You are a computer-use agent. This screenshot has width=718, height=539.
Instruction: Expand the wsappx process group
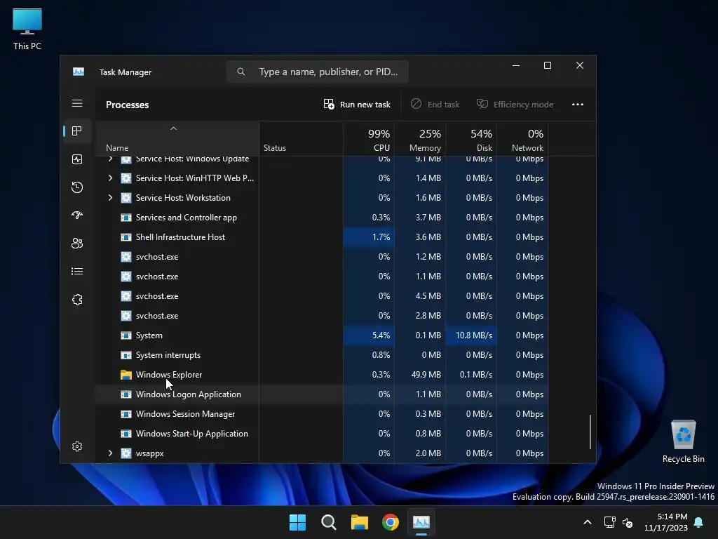[x=110, y=453]
